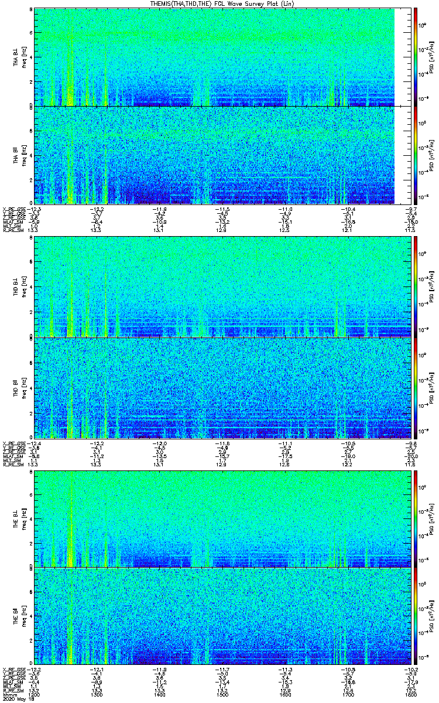Click X_RE_GSE row label under THA panels
439x703 pixels.
click(x=14, y=209)
